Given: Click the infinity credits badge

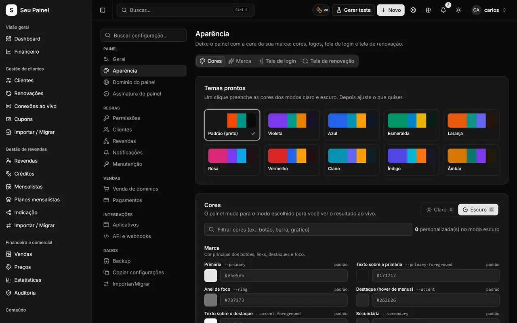Looking at the screenshot, I should [322, 10].
